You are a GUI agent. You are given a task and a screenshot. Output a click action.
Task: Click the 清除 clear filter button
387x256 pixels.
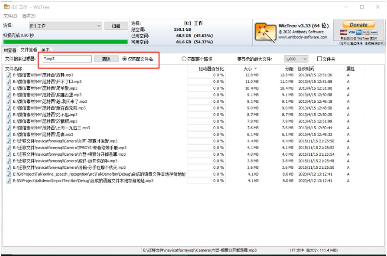click(106, 59)
